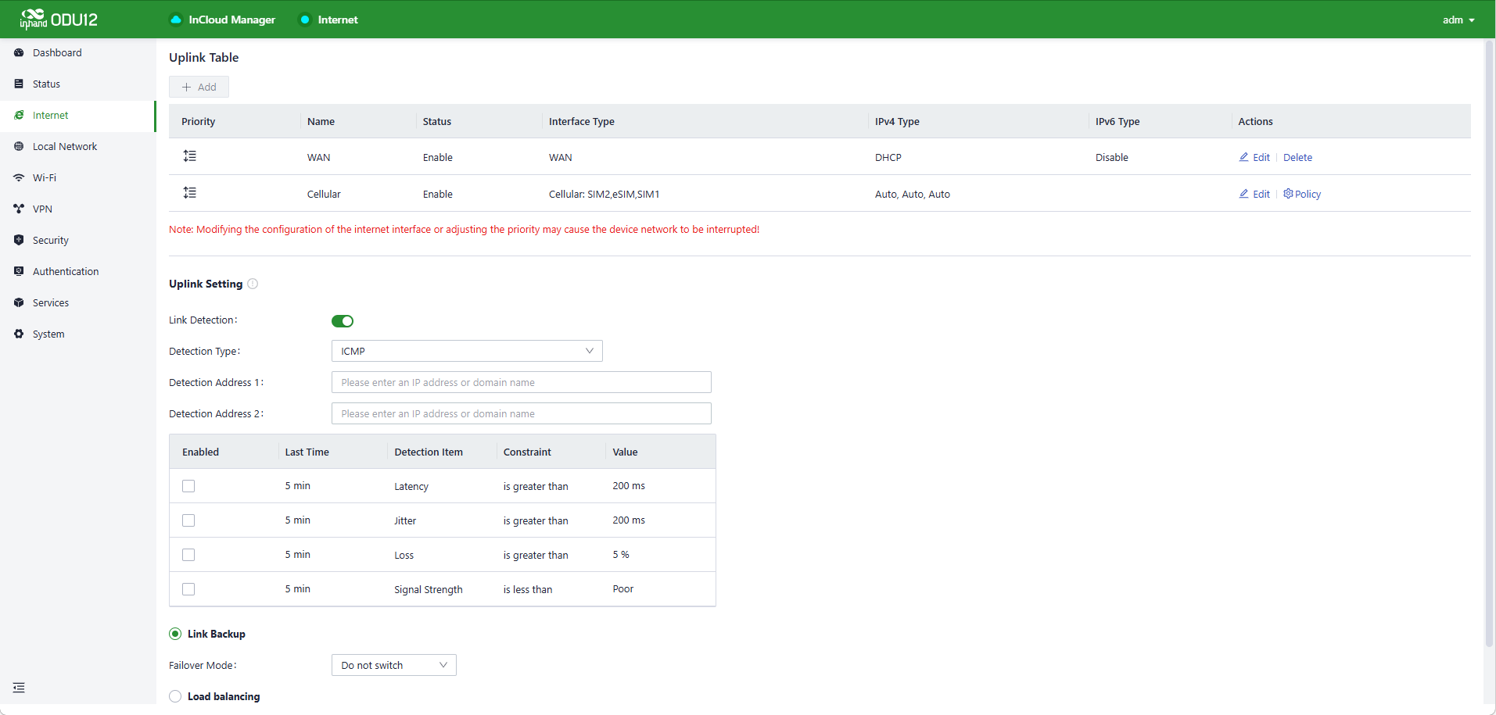Click the Uplink Setting info icon
Viewport: 1496px width, 715px height.
pos(253,284)
